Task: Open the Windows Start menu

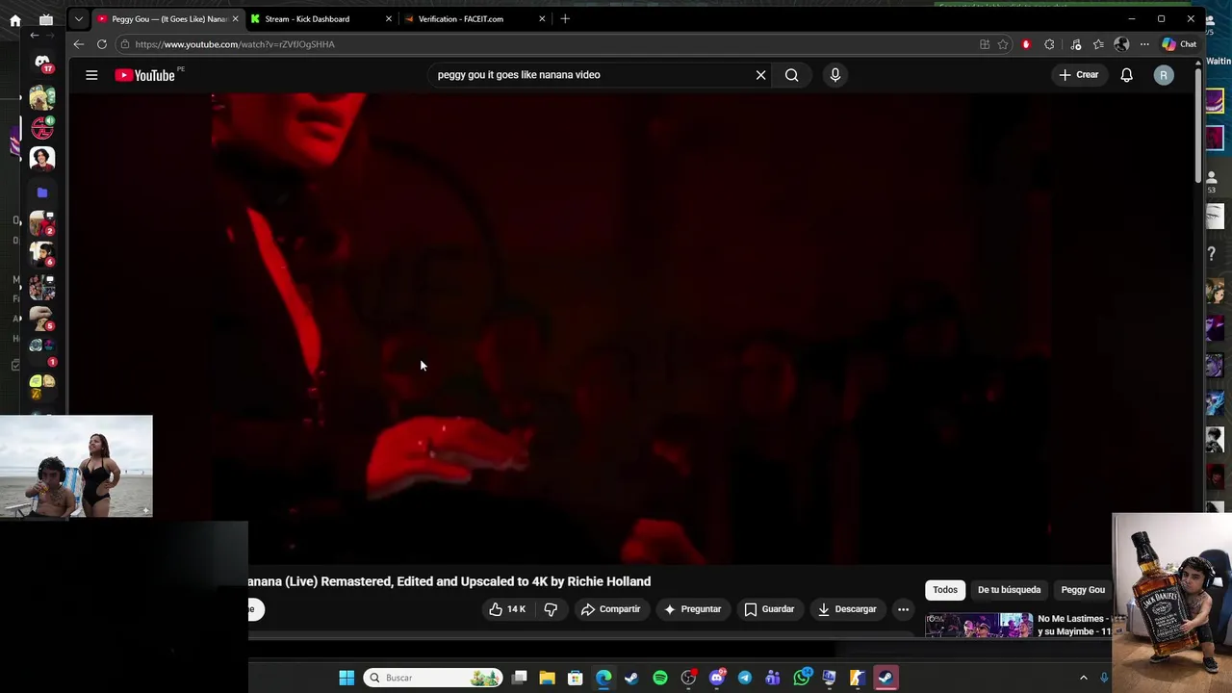Action: click(346, 678)
